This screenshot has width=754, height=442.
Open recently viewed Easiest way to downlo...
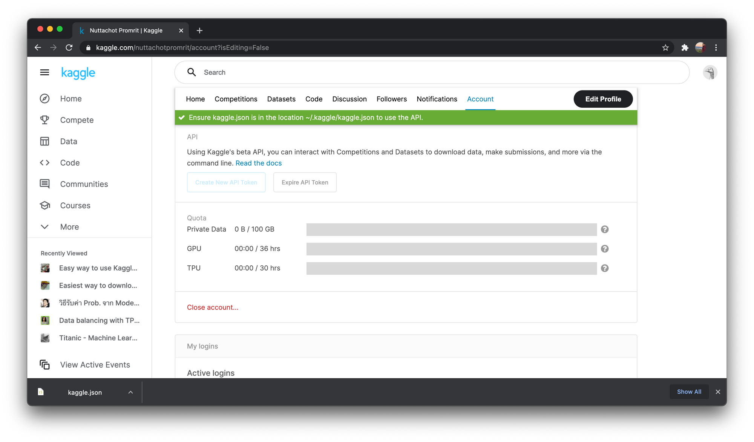click(x=98, y=286)
